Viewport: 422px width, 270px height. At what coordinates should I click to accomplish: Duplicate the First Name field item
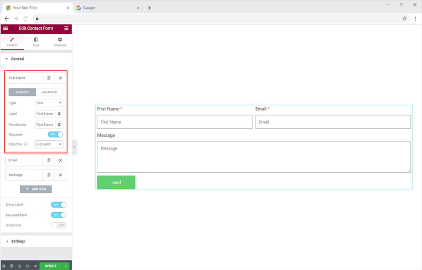click(x=49, y=78)
